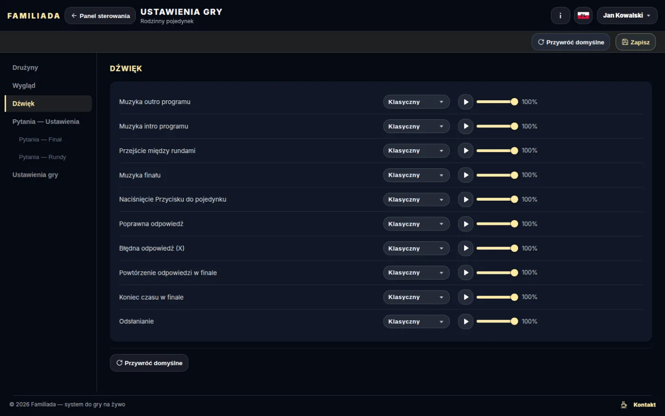Open Jan Kowalski user menu
The width and height of the screenshot is (665, 416).
(x=627, y=16)
